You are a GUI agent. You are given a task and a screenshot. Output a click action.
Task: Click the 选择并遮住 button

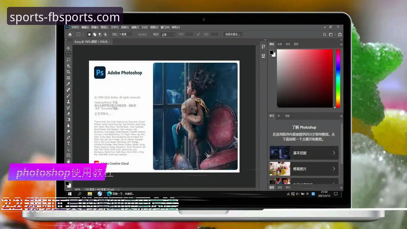click(x=233, y=34)
